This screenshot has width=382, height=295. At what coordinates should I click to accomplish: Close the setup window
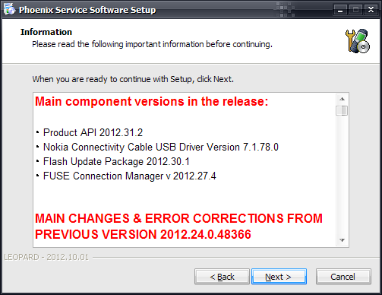pos(371,10)
